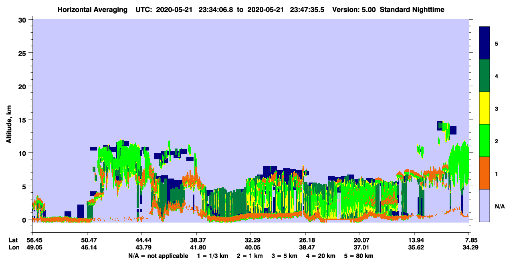Click the bright green colorbar segment labeled 2
Viewport: 521px width, 267px height.
(x=485, y=141)
